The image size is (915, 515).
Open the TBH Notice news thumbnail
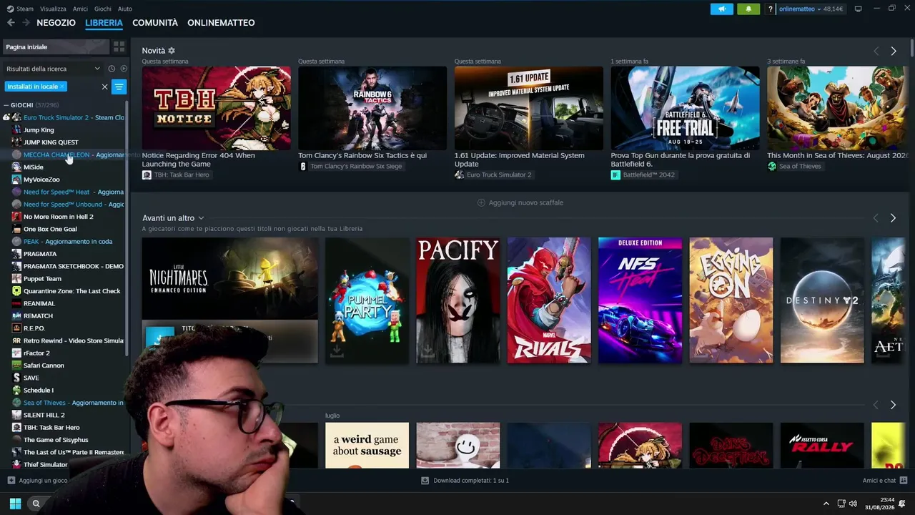click(217, 108)
